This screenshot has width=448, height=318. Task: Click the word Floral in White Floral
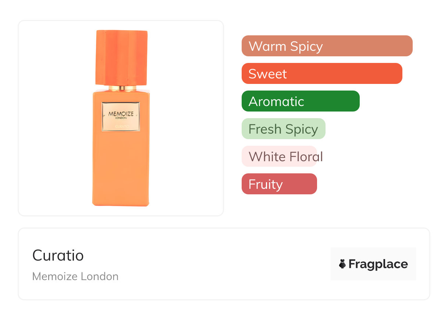coord(306,156)
